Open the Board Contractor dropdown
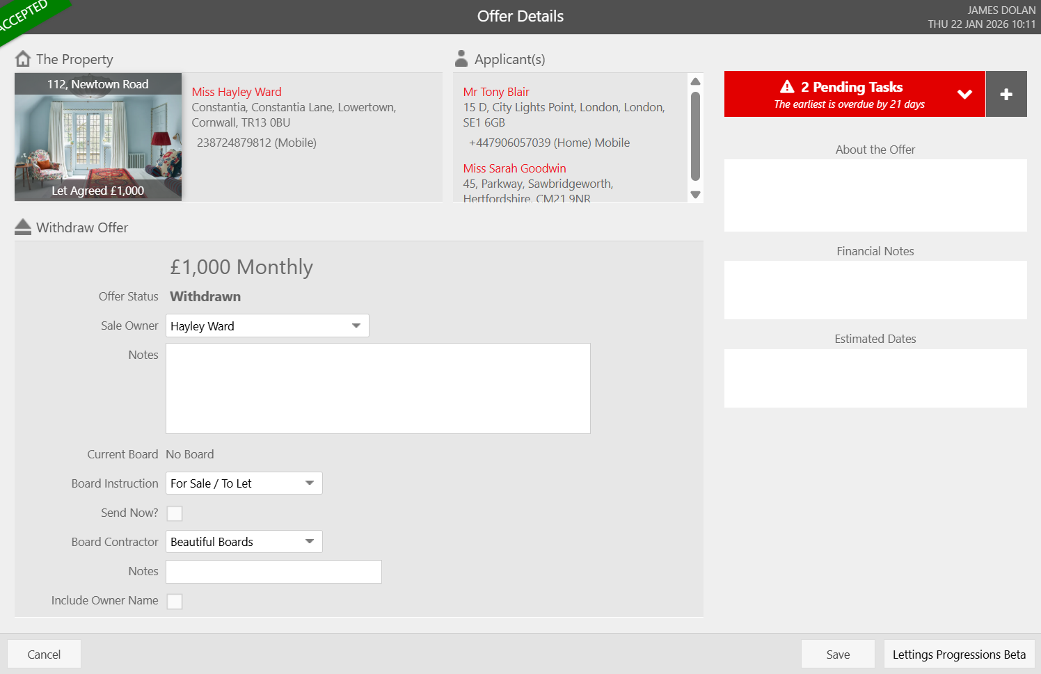This screenshot has width=1041, height=674. tap(244, 541)
